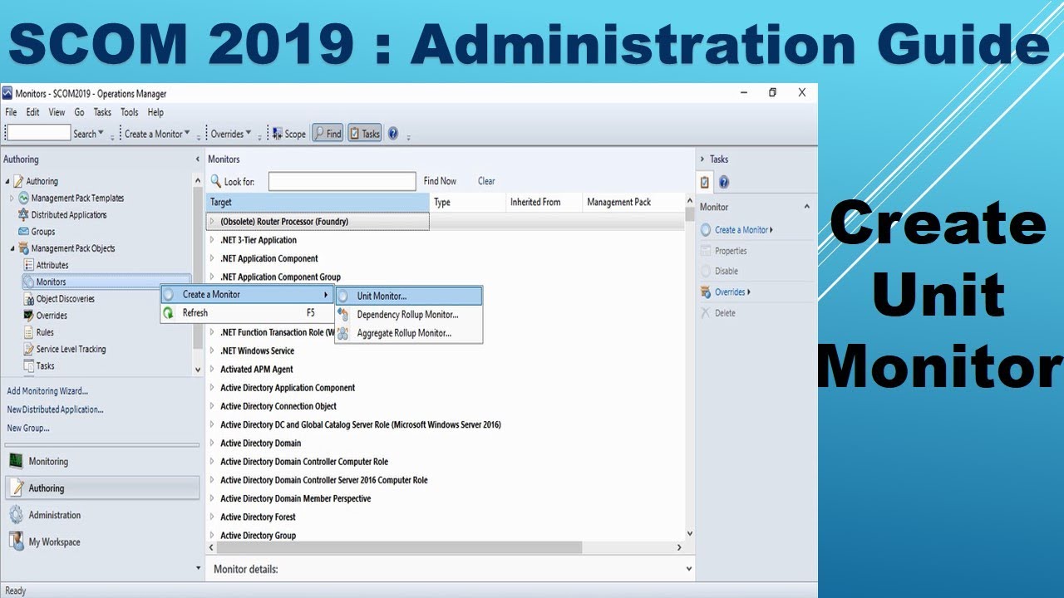
Task: Sort by the Type column header
Action: (x=467, y=202)
